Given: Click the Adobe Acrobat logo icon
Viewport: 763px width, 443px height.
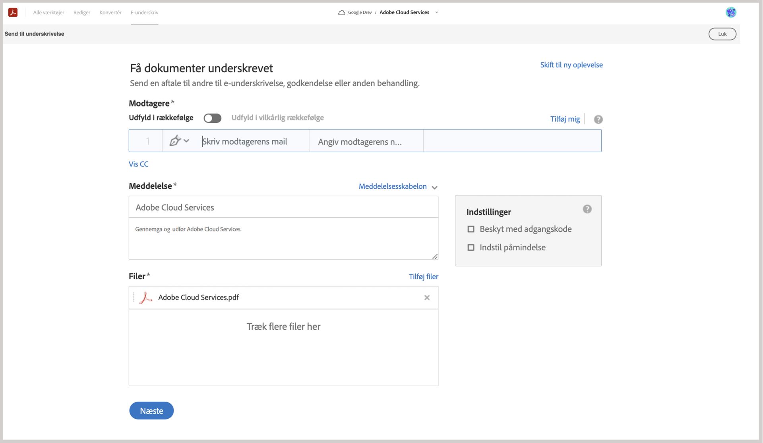Looking at the screenshot, I should coord(13,12).
